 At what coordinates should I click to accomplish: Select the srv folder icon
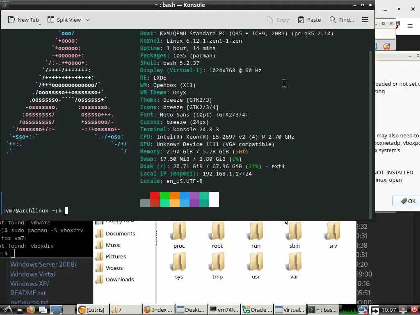click(333, 231)
